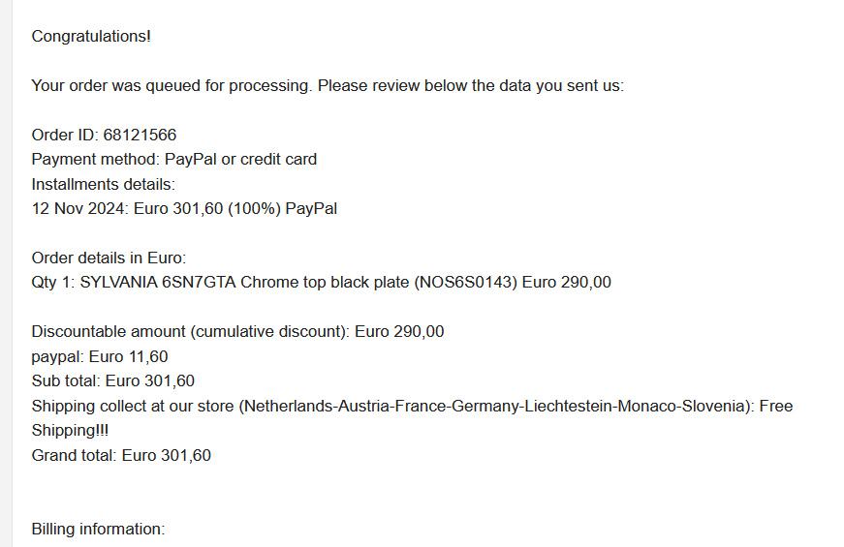Click the Congratulations! heading text
The image size is (844, 547).
click(x=91, y=37)
